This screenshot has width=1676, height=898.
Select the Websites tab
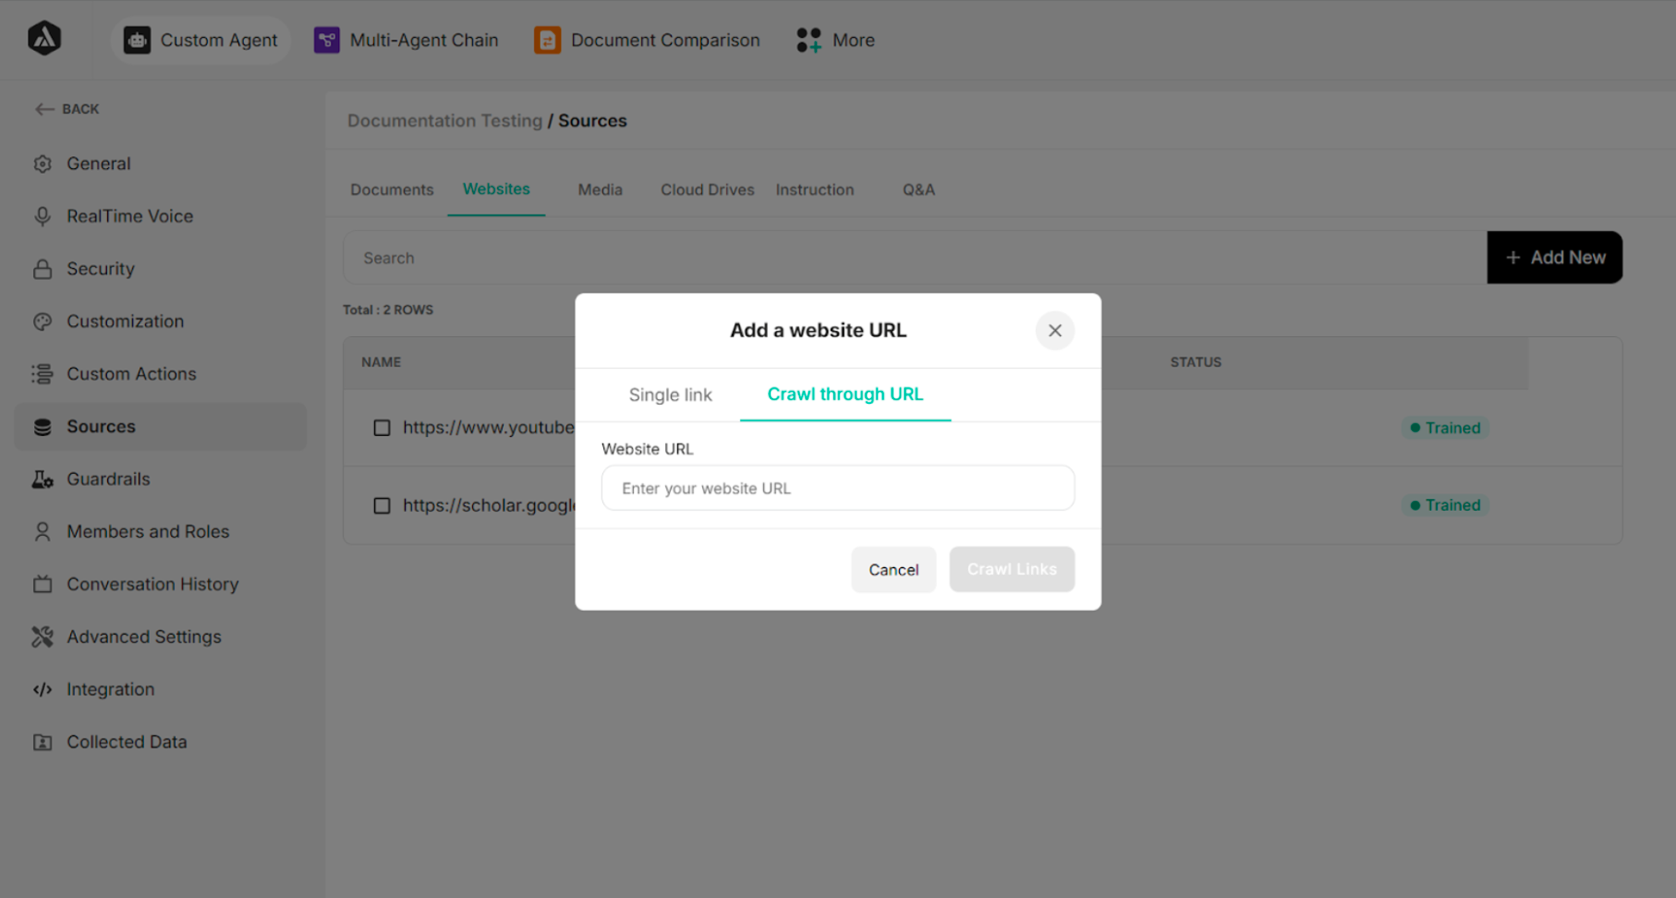(497, 189)
